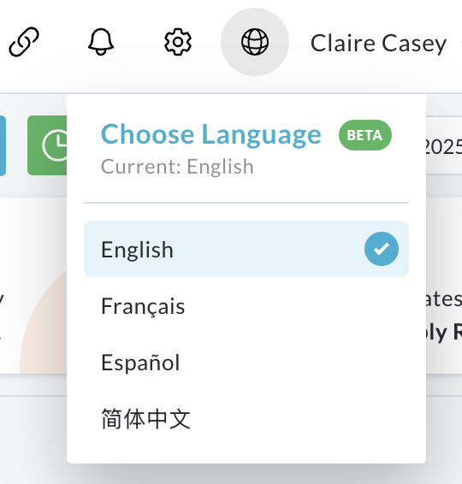This screenshot has height=484, width=462.
Task: Click the divider line under Current: English
Action: coord(246,203)
